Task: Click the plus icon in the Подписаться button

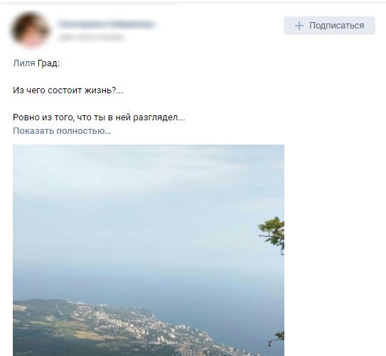Action: point(299,26)
